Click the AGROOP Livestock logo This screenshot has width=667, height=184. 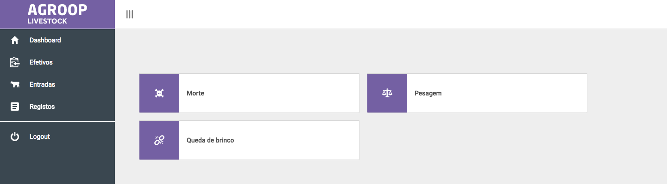pyautogui.click(x=57, y=14)
